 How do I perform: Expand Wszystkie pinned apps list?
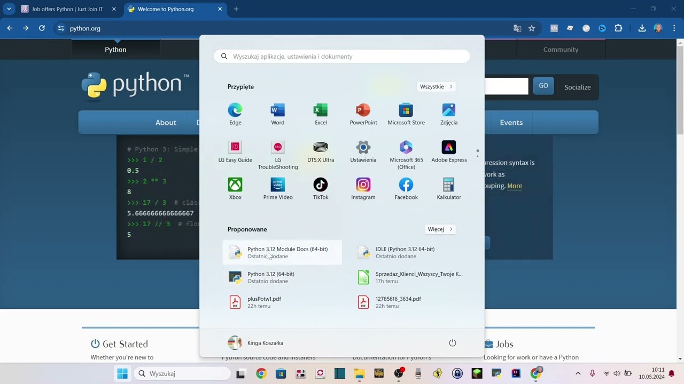click(x=437, y=86)
